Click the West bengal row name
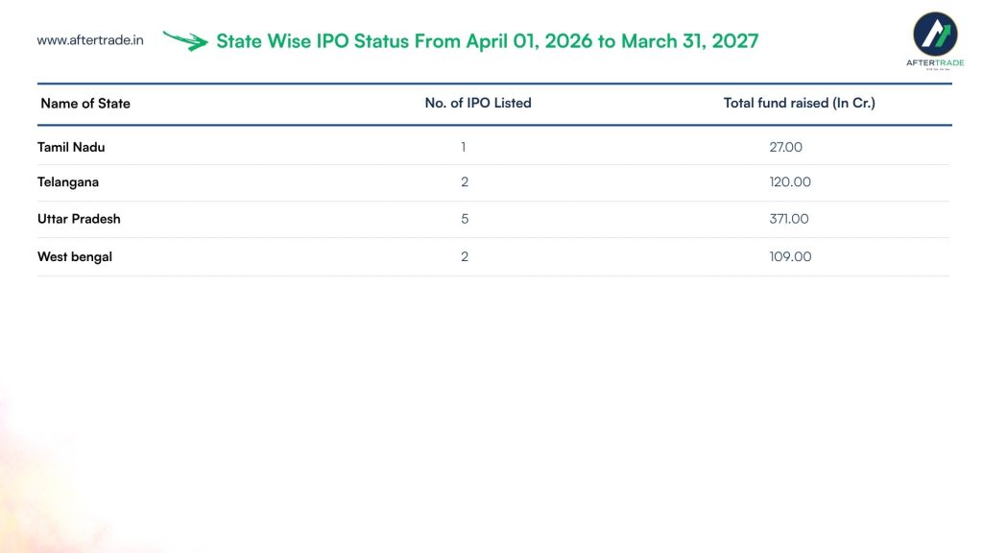Image resolution: width=983 pixels, height=553 pixels. 75,257
